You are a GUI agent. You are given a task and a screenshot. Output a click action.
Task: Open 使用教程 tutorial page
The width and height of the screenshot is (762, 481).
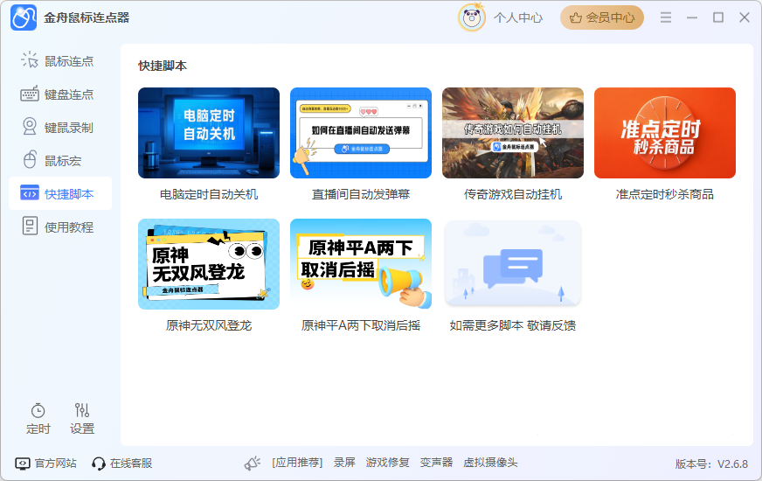coord(59,227)
